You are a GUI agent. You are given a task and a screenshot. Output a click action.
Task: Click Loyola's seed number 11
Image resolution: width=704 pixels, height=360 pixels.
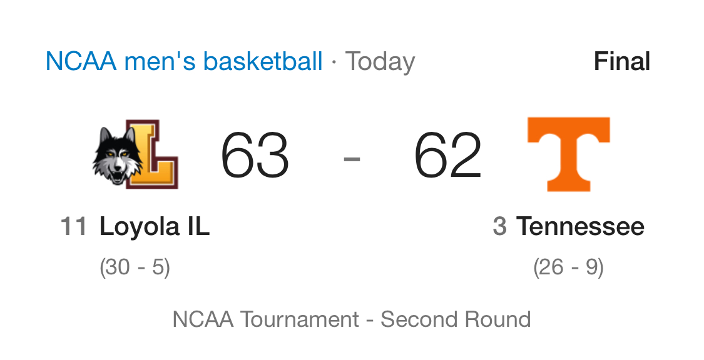point(74,226)
